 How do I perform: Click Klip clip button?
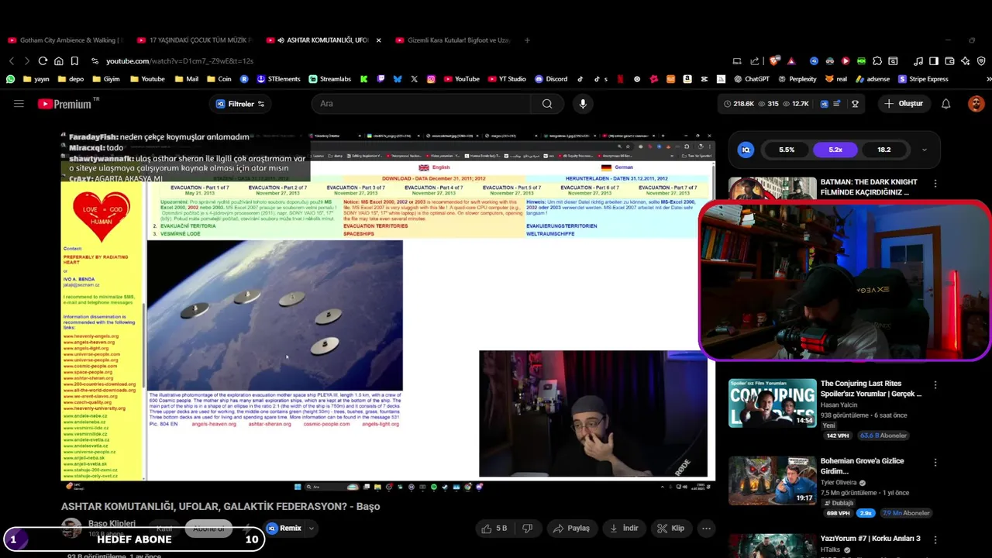[x=671, y=529]
